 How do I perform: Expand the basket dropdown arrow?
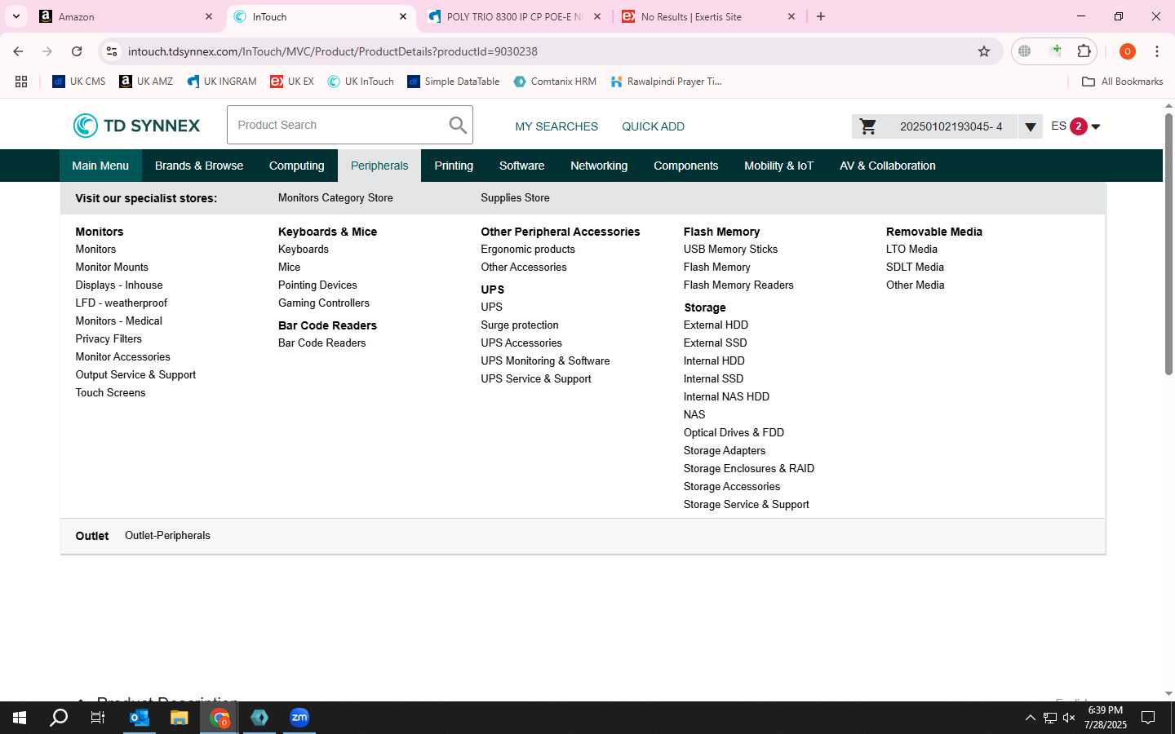point(1031,126)
